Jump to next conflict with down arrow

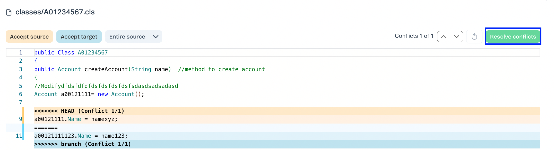456,37
